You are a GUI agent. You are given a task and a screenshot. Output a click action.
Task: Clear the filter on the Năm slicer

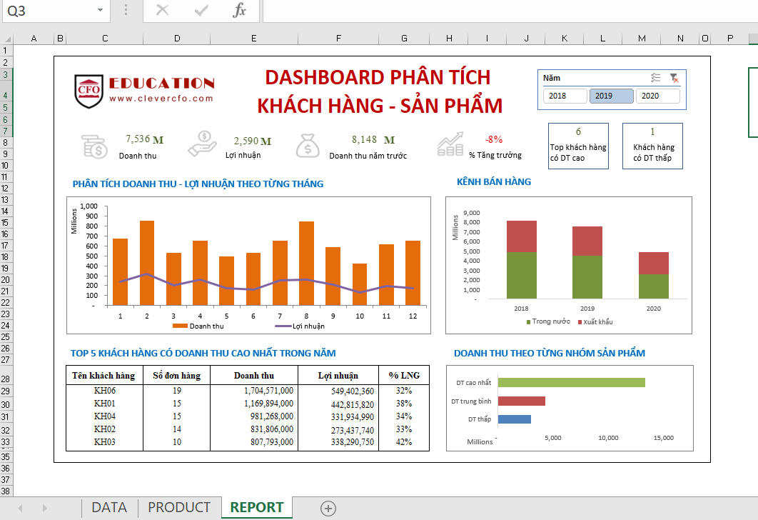[674, 78]
